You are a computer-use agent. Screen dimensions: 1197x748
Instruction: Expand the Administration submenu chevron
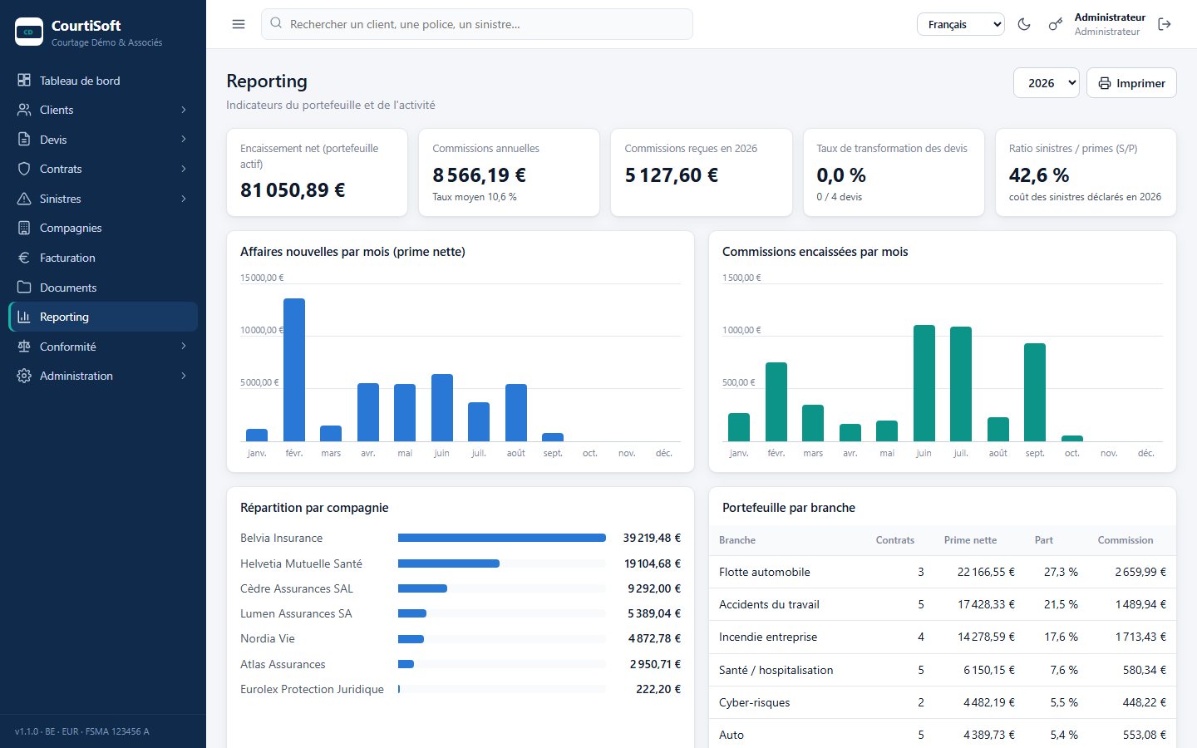(184, 376)
